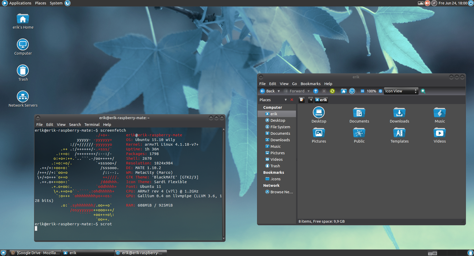Image resolution: width=474 pixels, height=256 pixels.
Task: Open the trash applet in bottom panel
Action: pos(470,253)
